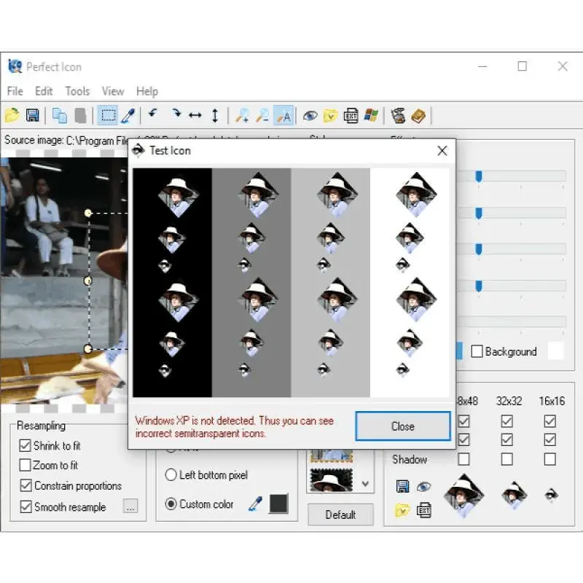Enable the Background checkbox
This screenshot has height=583, width=583.
coord(477,351)
